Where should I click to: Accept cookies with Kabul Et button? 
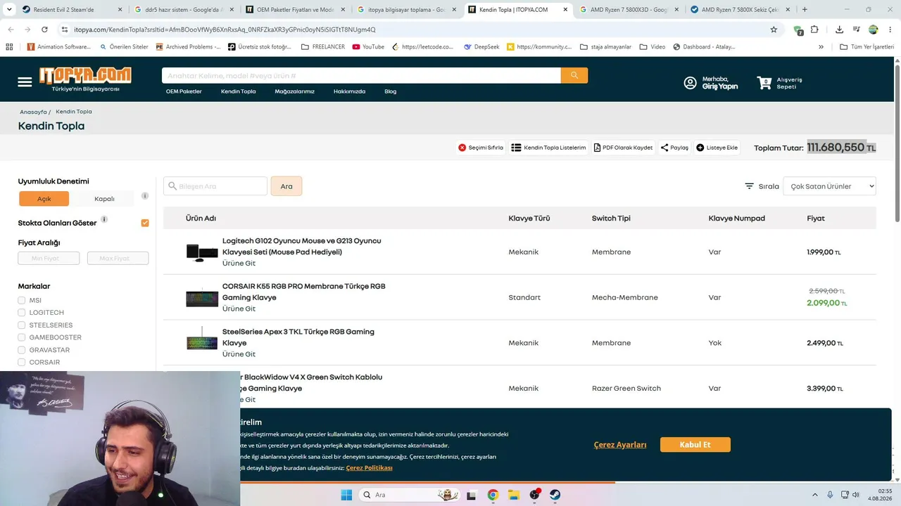tap(695, 445)
